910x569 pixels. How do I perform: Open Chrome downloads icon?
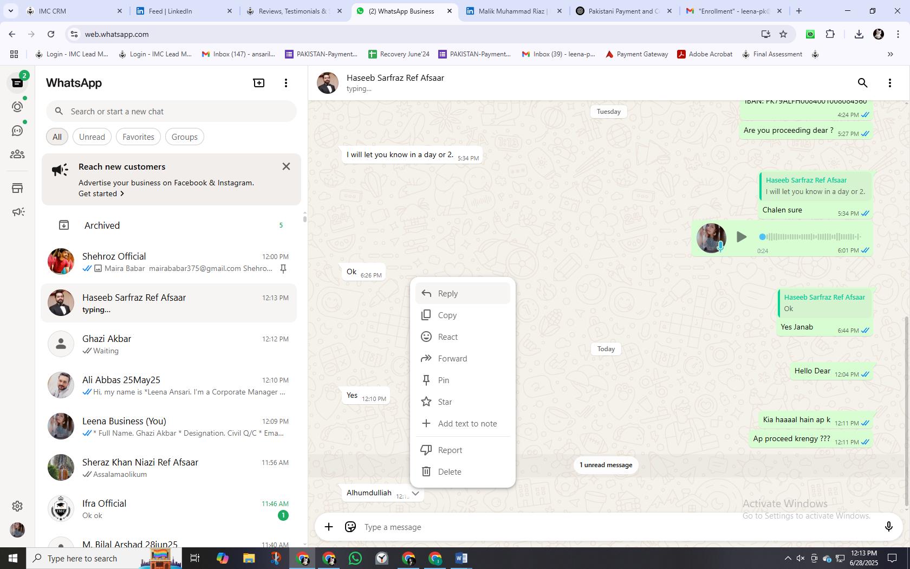859,34
